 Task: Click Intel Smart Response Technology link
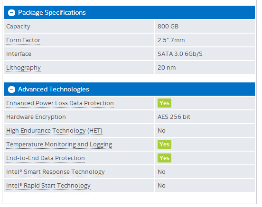click(x=56, y=172)
